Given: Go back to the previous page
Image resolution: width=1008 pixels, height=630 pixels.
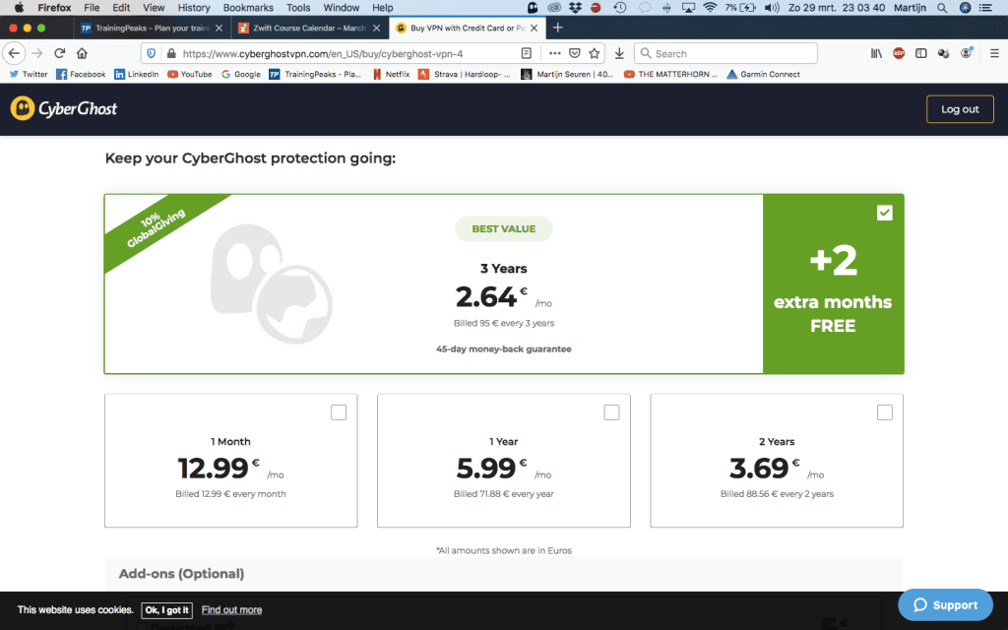Looking at the screenshot, I should click(14, 53).
